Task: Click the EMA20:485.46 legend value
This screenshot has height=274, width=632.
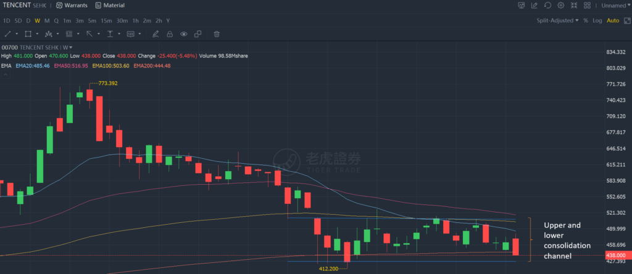Action: [33, 66]
